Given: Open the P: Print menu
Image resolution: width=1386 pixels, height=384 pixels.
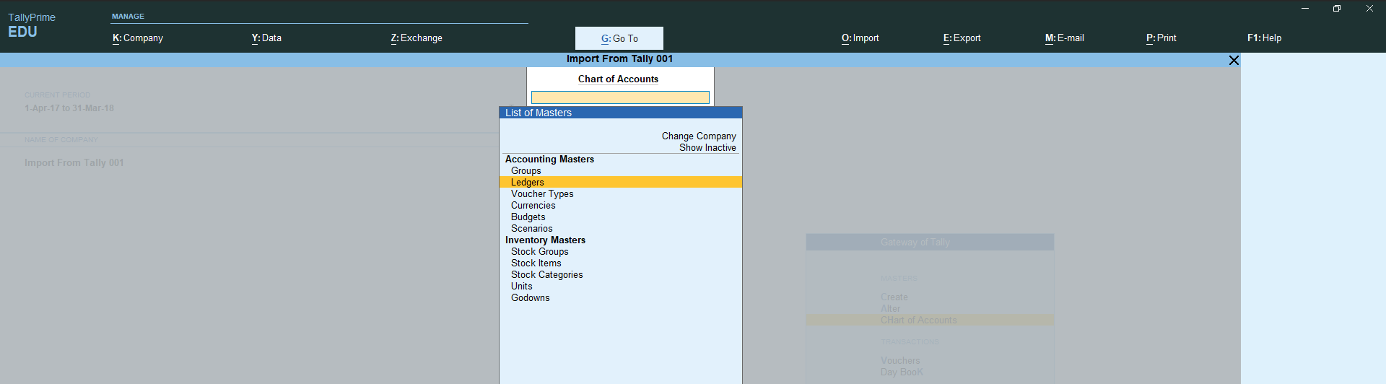Looking at the screenshot, I should pos(1161,38).
